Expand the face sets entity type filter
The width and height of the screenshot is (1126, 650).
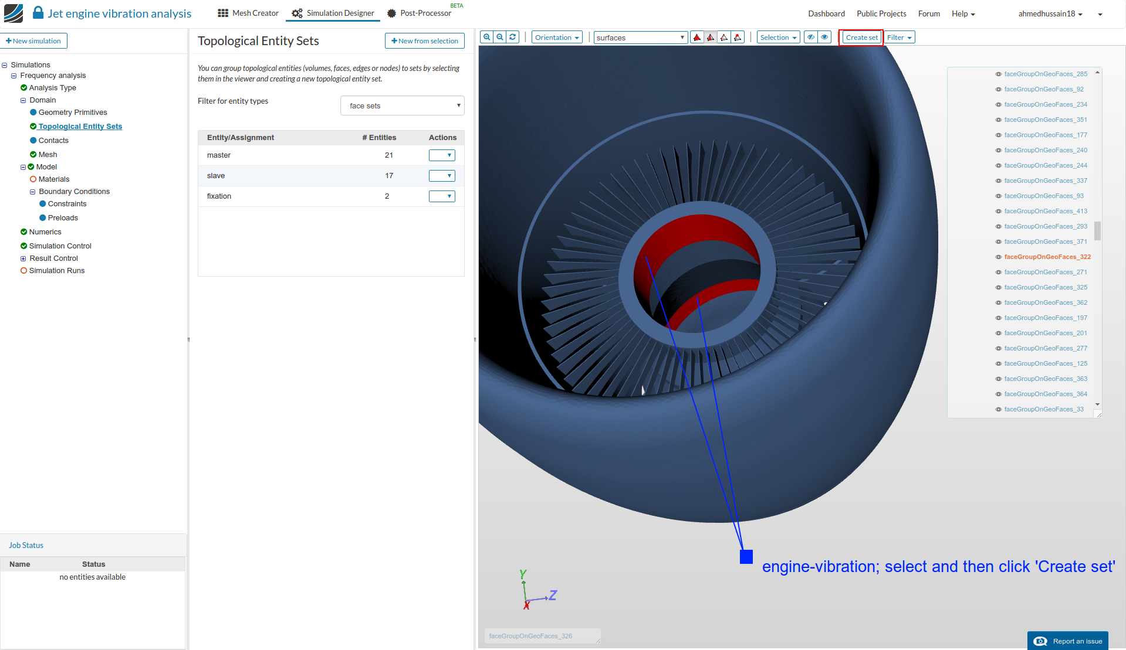402,106
